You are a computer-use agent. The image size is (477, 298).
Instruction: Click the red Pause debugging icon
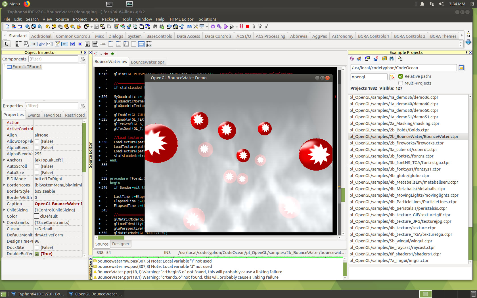pos(241,26)
